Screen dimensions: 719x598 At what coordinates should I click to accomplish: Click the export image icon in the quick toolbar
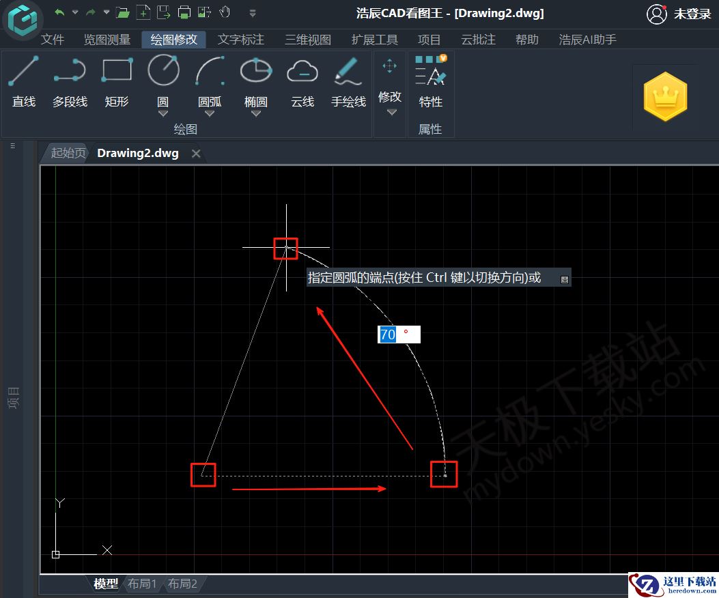(205, 12)
